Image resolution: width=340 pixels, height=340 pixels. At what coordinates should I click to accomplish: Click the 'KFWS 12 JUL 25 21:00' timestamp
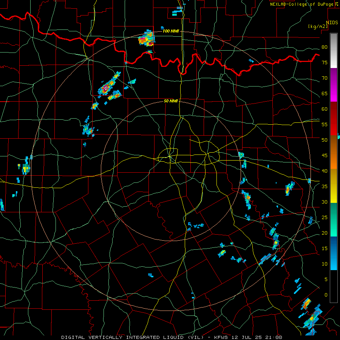[x=248, y=337]
